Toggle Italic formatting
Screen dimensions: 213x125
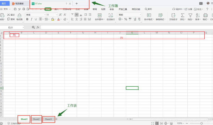(x=32, y=19)
